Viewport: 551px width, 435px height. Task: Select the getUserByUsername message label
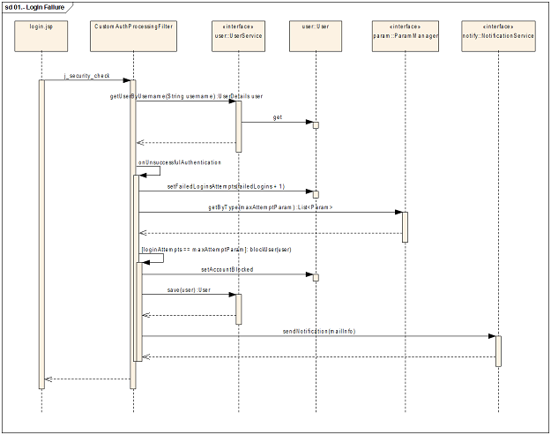[x=186, y=96]
